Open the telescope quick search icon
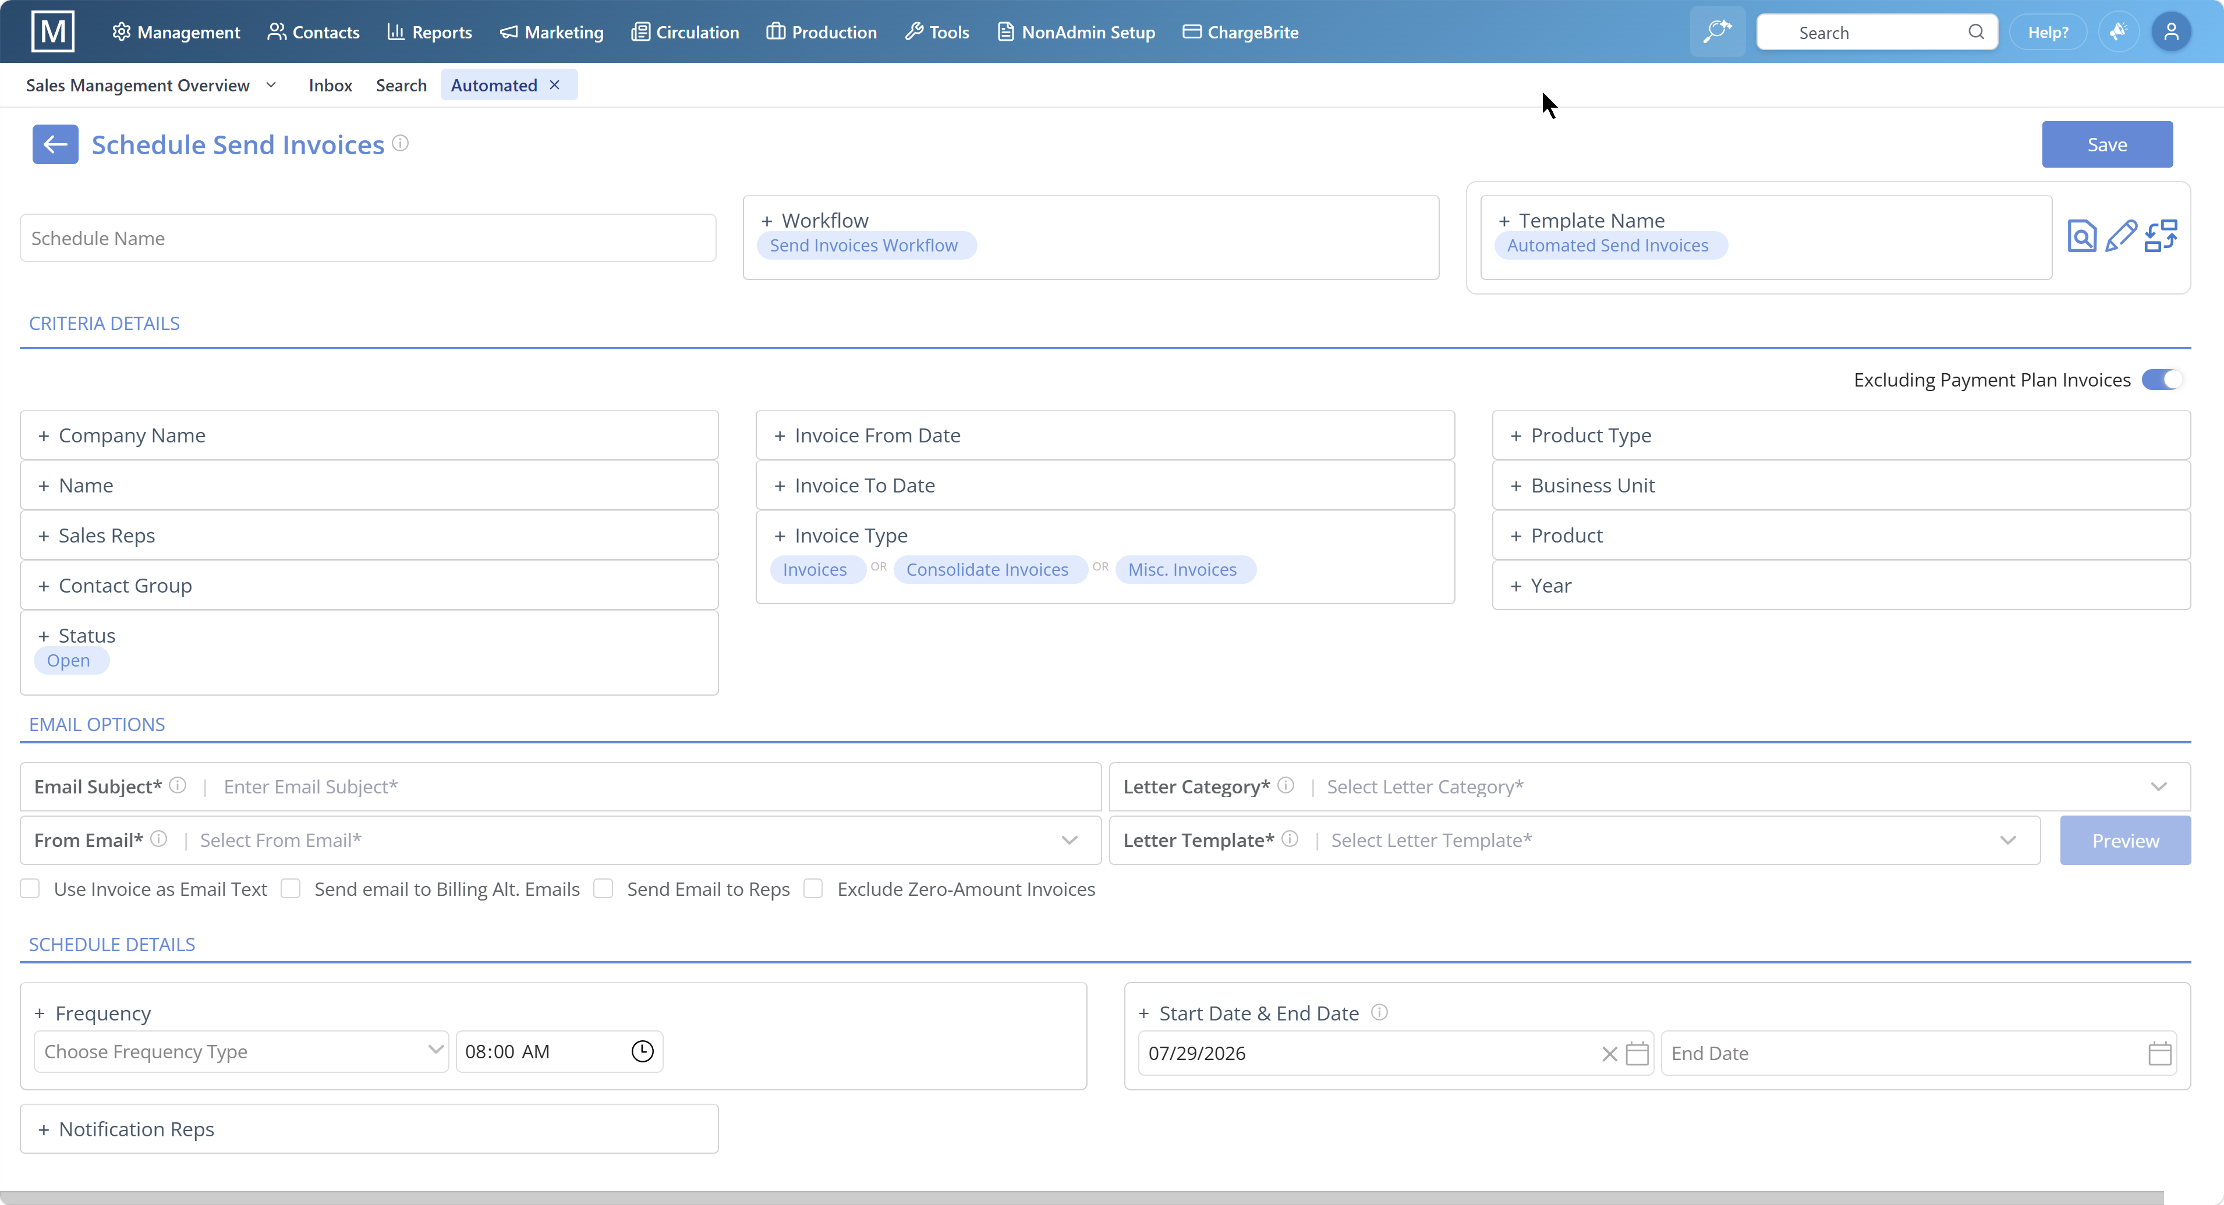This screenshot has height=1205, width=2224. [1717, 32]
